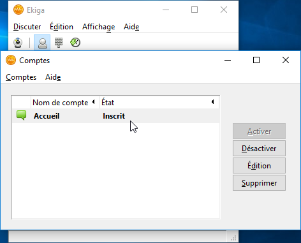301x243 pixels.
Task: Sort by Nom de compte column header
Action: tap(65, 103)
